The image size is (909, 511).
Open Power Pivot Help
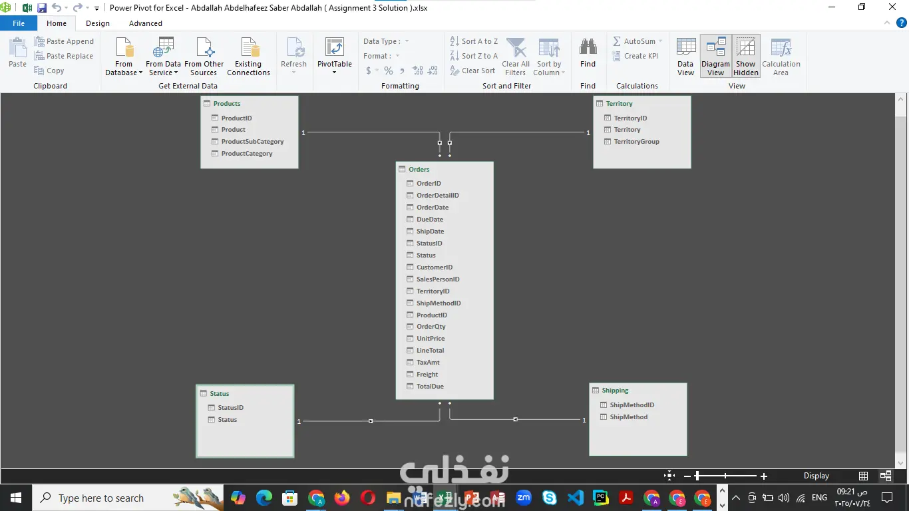pos(903,23)
